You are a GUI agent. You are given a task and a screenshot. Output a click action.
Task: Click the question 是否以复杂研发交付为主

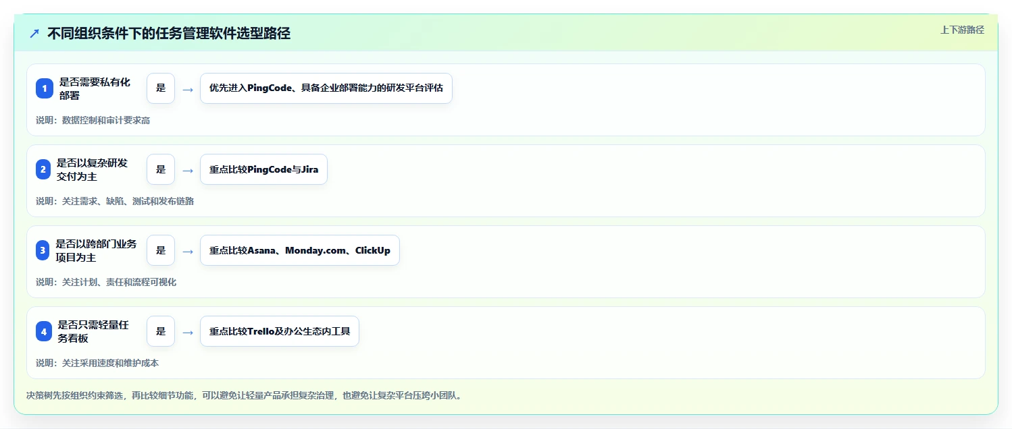[x=92, y=169]
